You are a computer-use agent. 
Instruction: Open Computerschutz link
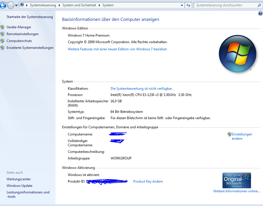(19, 41)
